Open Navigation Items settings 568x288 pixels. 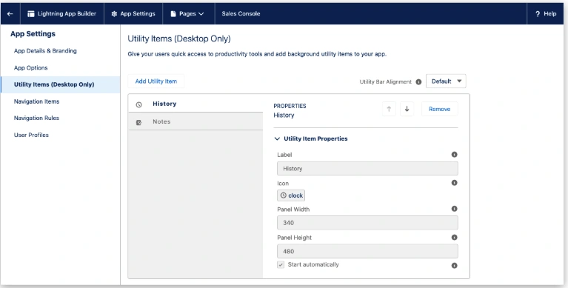tap(36, 101)
